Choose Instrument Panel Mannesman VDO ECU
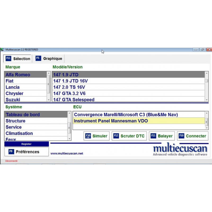 pos(139,121)
